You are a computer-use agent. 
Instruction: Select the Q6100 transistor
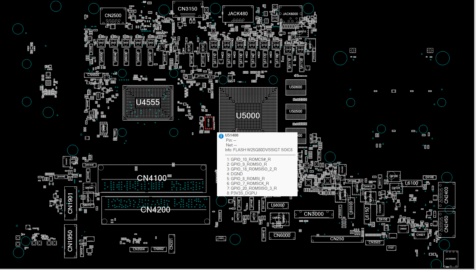coord(394,176)
